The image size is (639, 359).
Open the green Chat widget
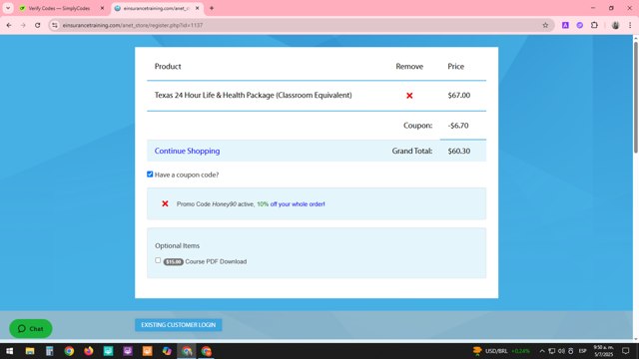[31, 328]
